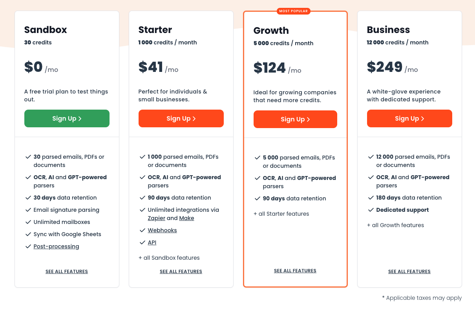Click checkmark beside Sync with Google Sheets
Screen dimensions: 475x310
[x=28, y=234]
